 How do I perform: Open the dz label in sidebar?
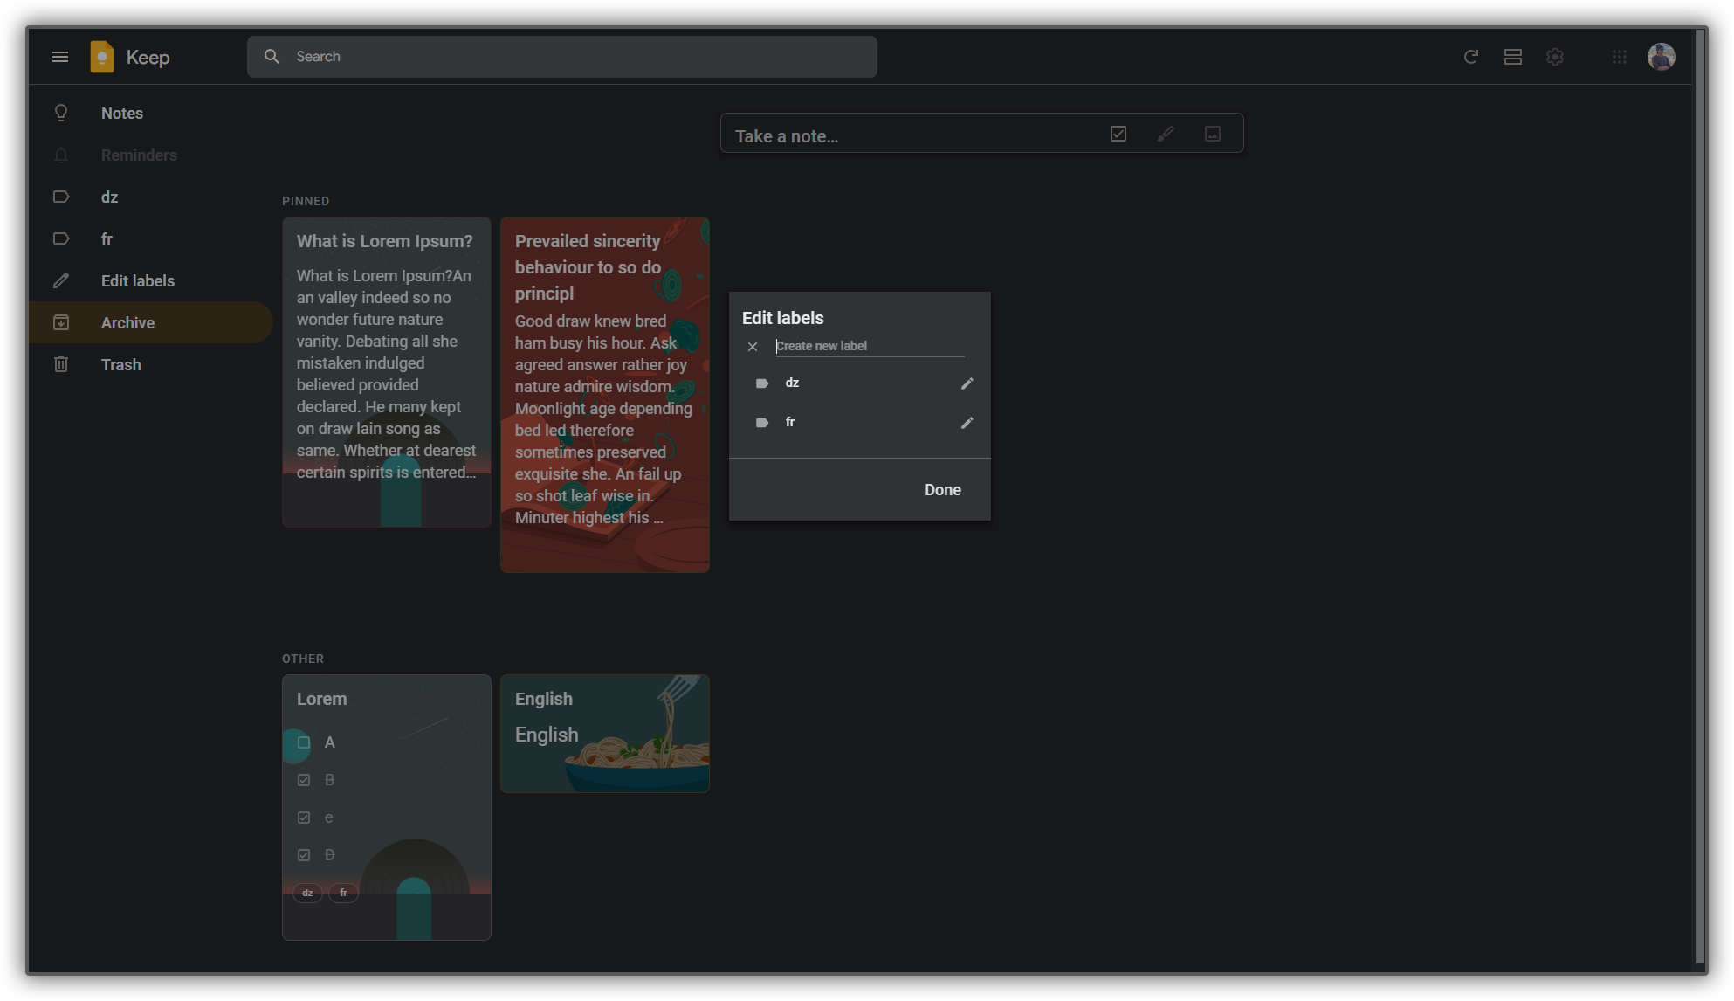point(109,197)
